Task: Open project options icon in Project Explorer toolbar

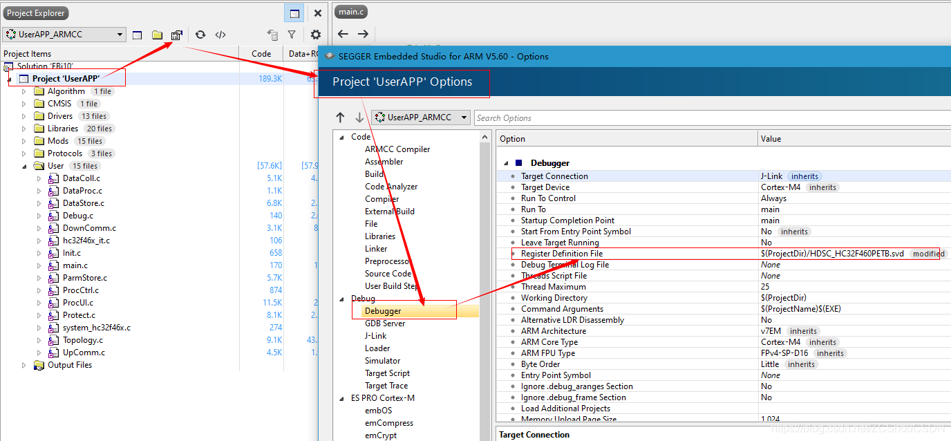Action: coord(177,35)
